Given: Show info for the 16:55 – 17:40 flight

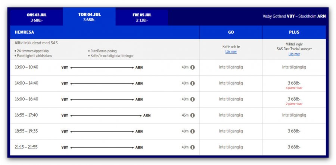Looking at the screenshot, I should [x=193, y=115].
